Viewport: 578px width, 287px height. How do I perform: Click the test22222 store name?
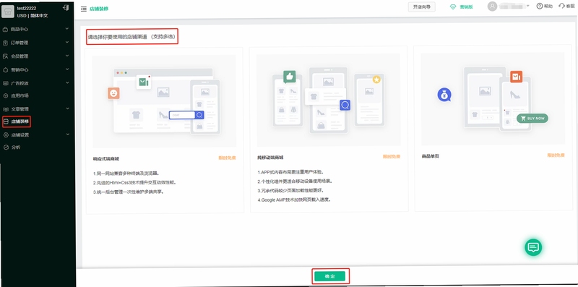coord(27,8)
